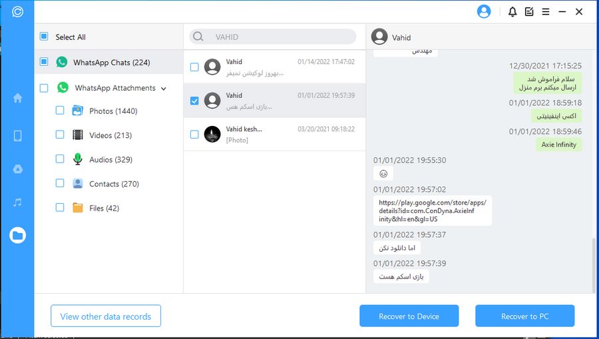Viewport: 599px width, 339px height.
Task: Toggle the Select All checkbox
Action: (x=44, y=37)
